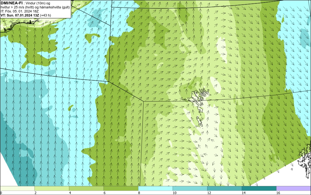Click the "VT: Sun. 07.01.2024 13Z" valid time
311x195 pixels.
click(x=20, y=15)
